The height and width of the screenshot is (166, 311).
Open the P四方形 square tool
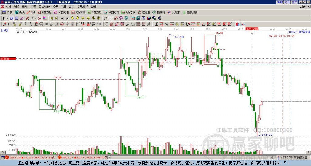(45, 12)
